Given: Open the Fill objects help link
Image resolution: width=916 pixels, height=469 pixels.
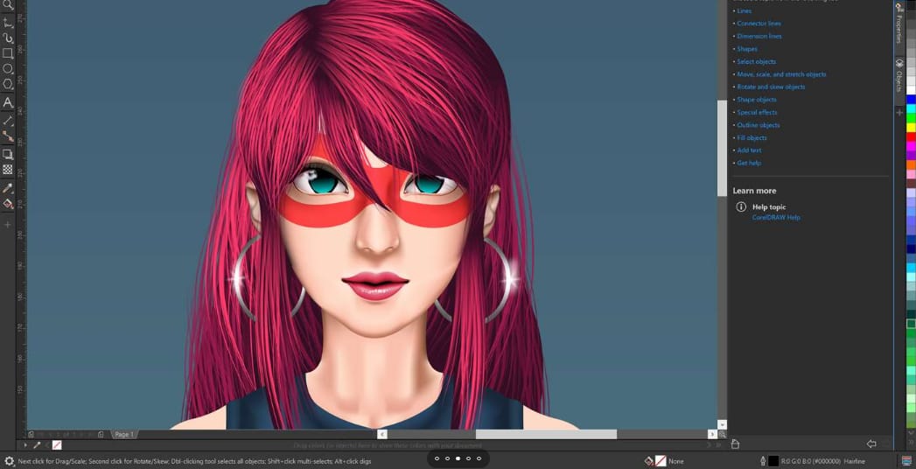Looking at the screenshot, I should (752, 138).
